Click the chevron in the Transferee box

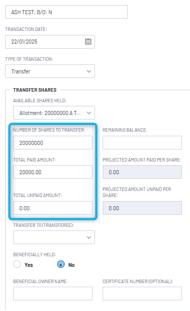point(89,238)
